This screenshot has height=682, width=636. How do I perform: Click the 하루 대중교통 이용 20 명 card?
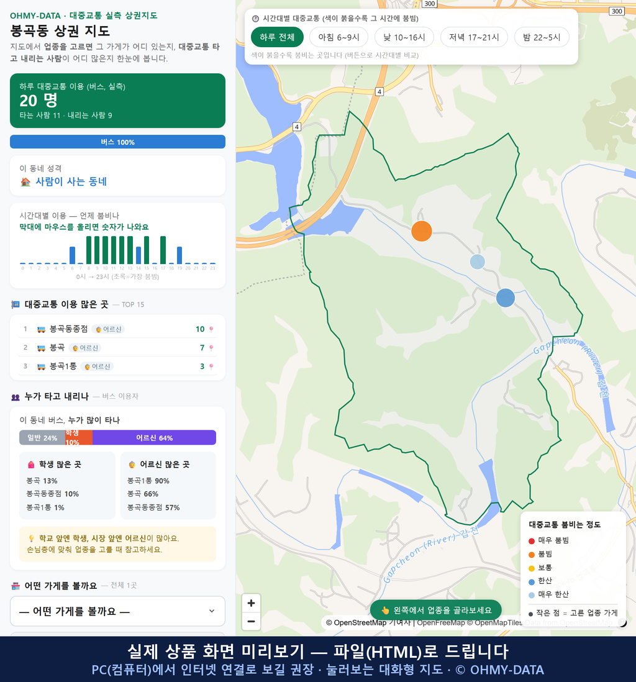pyautogui.click(x=117, y=101)
